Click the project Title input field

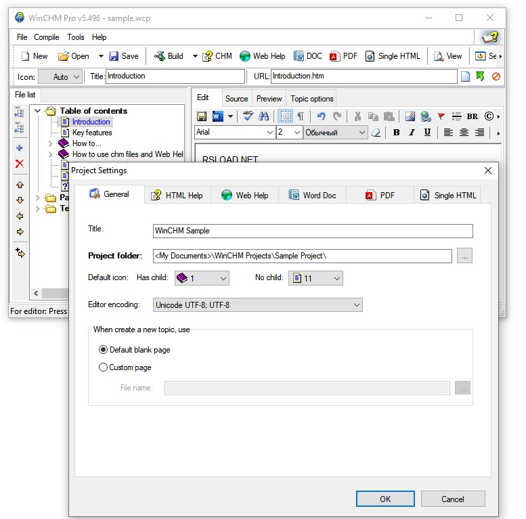[x=313, y=231]
